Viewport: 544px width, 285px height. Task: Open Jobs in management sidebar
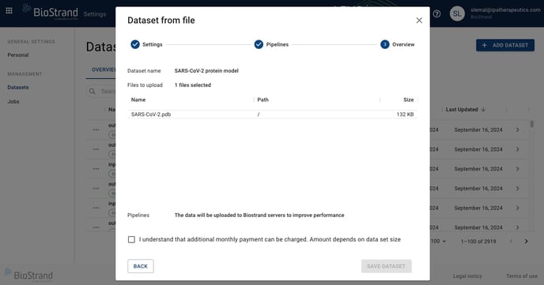pyautogui.click(x=13, y=102)
